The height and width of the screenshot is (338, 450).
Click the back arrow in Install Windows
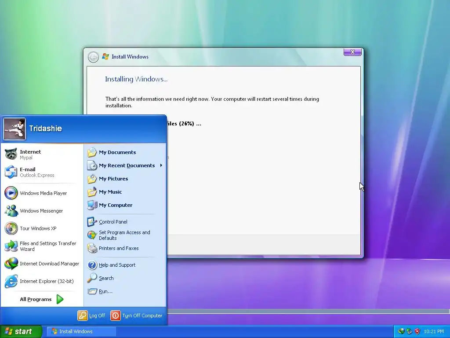(x=93, y=57)
